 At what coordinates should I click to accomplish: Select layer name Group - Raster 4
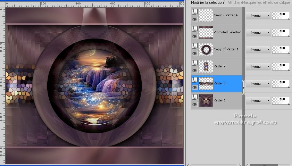pyautogui.click(x=226, y=15)
